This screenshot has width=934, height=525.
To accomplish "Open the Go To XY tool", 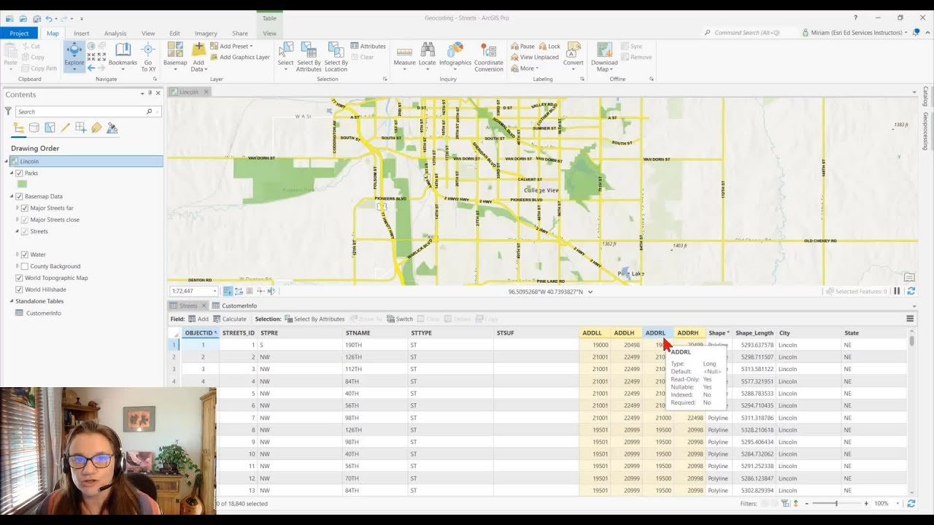I will coord(148,55).
